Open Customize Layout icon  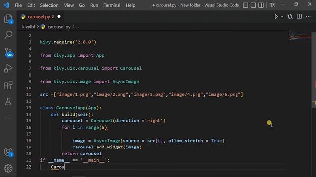click(272, 5)
